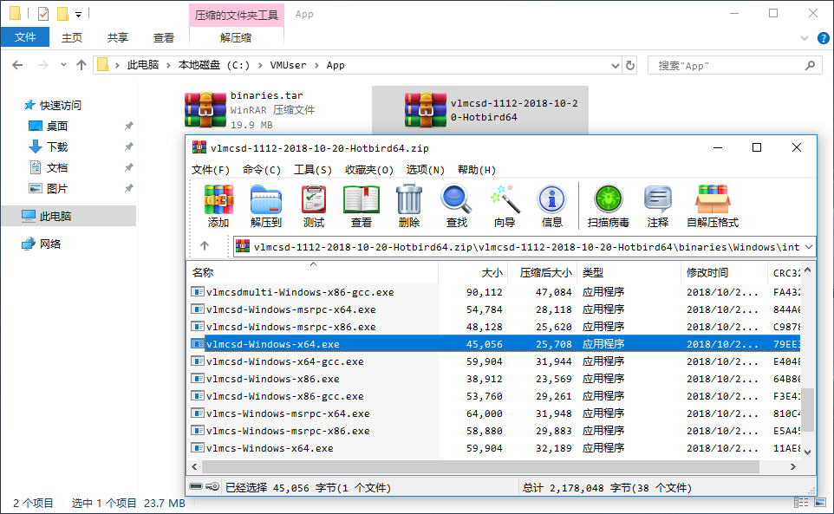Click the vertical scrollbar down arrow in file list
The height and width of the screenshot is (514, 834).
tap(808, 452)
